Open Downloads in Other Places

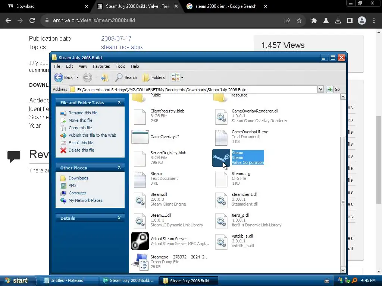(78, 178)
